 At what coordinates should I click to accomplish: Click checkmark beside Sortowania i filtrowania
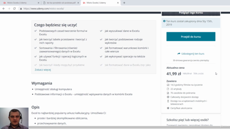coord(36,48)
